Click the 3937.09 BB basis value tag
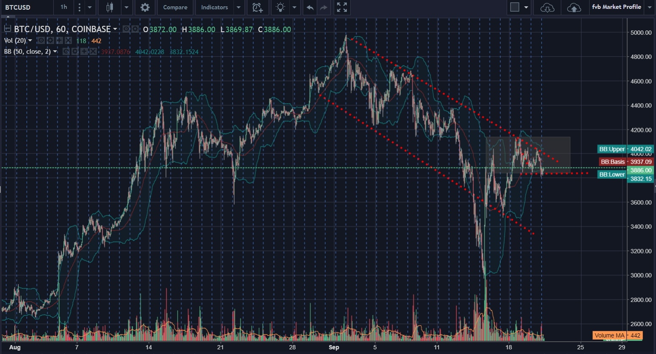The height and width of the screenshot is (354, 656). 641,162
